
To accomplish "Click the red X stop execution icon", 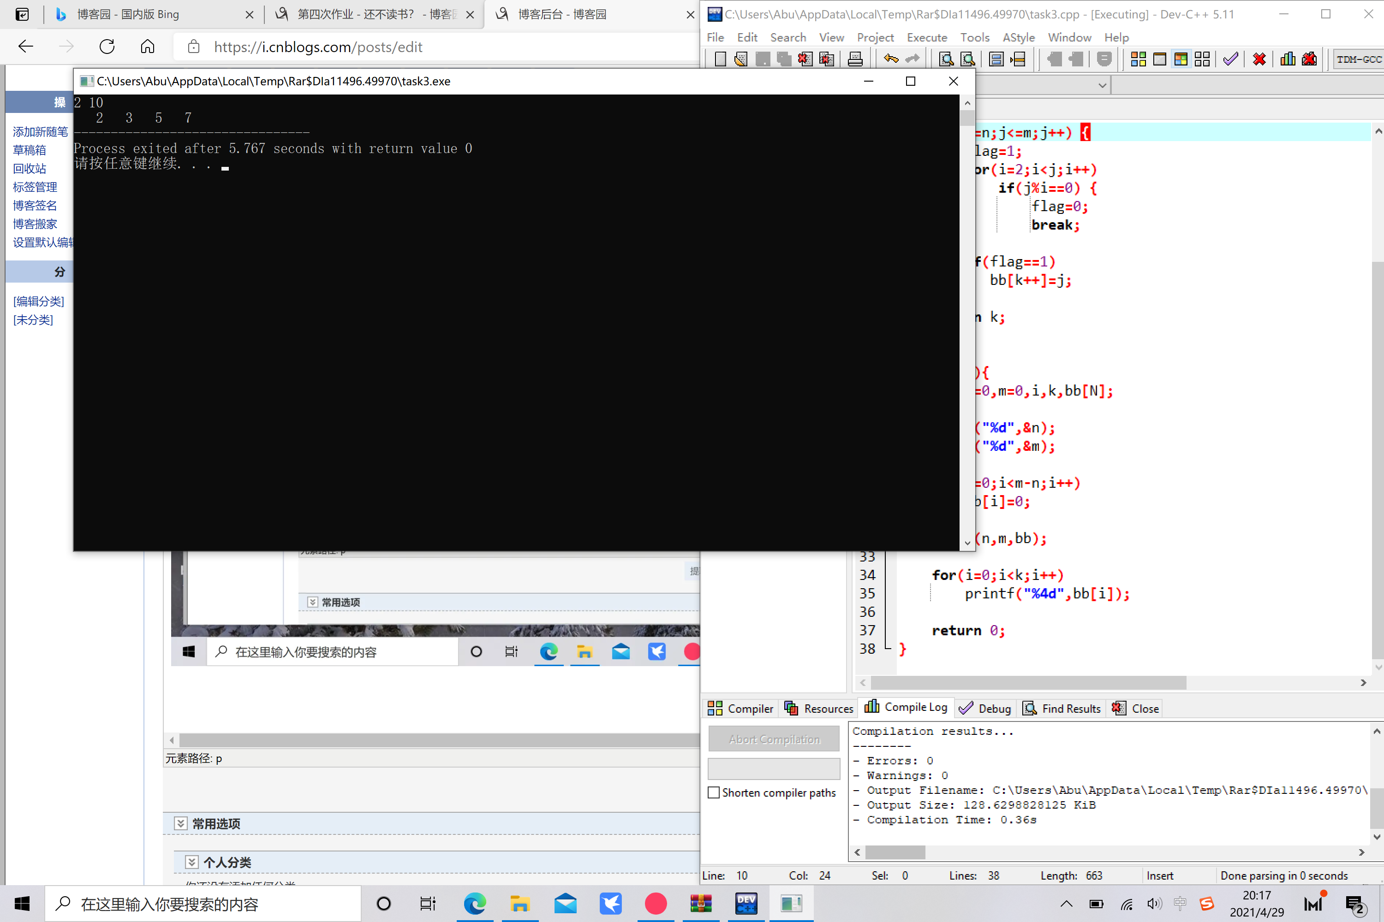I will click(x=1259, y=59).
